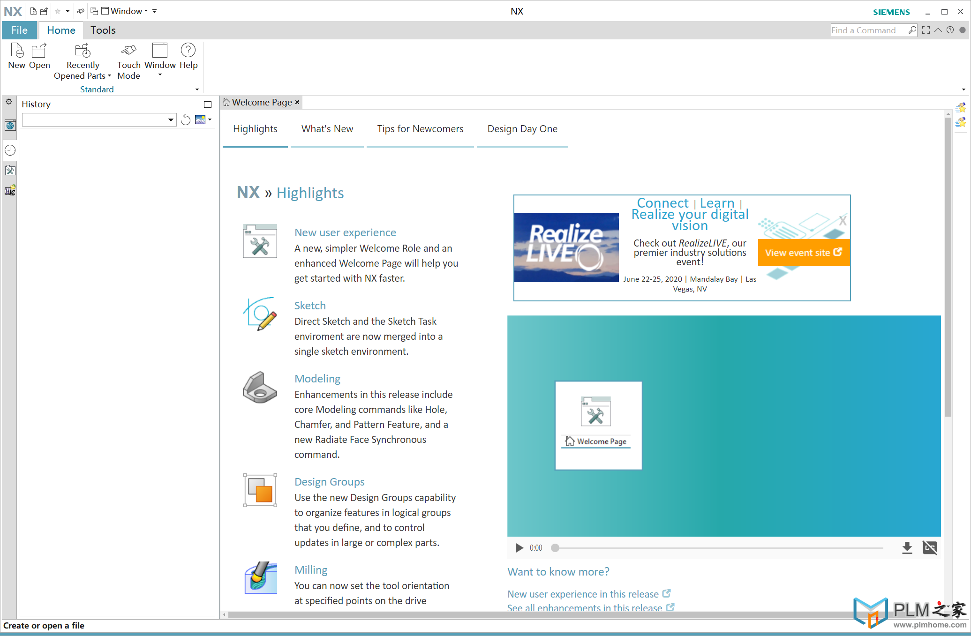Open the Recently Opened Parts menu
Screen dimensions: 971x636
click(83, 61)
